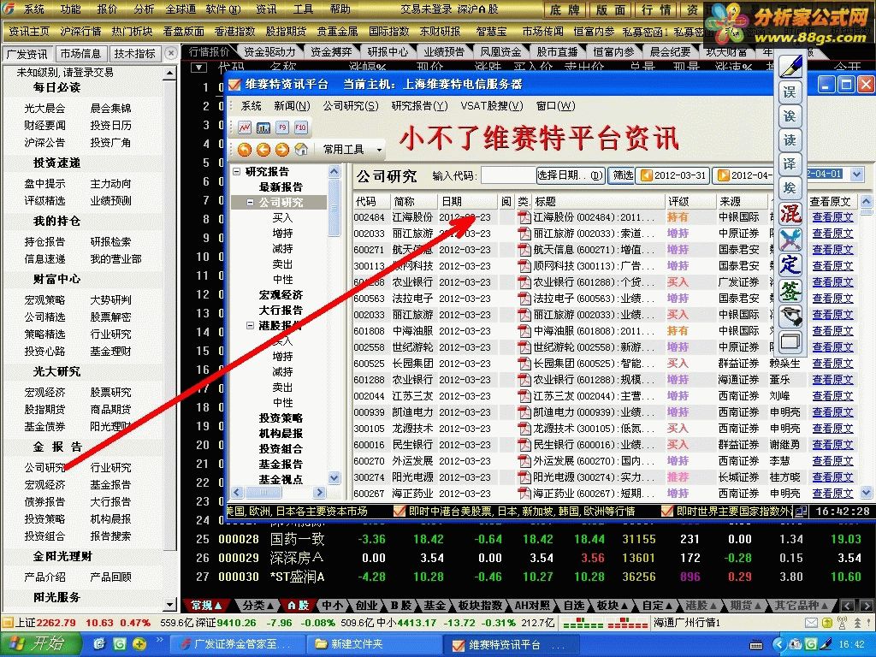Go back with the orange left arrow
This screenshot has width=876, height=657.
[263, 149]
